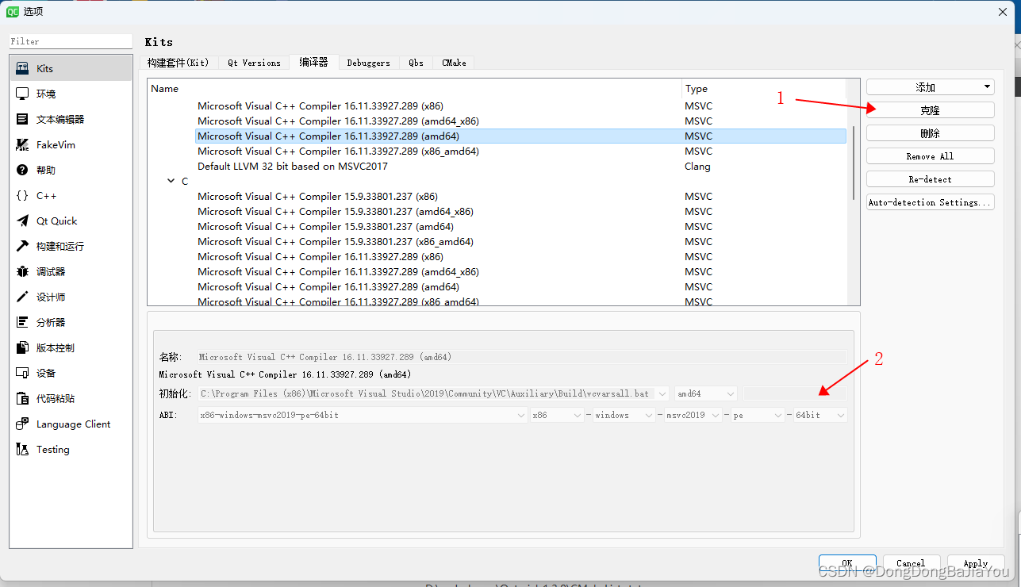Switch to the CMake tab
The width and height of the screenshot is (1021, 587).
454,63
